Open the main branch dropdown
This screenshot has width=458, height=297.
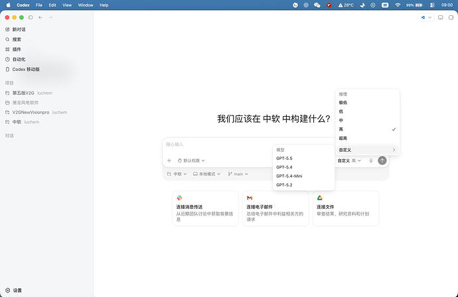[238, 174]
